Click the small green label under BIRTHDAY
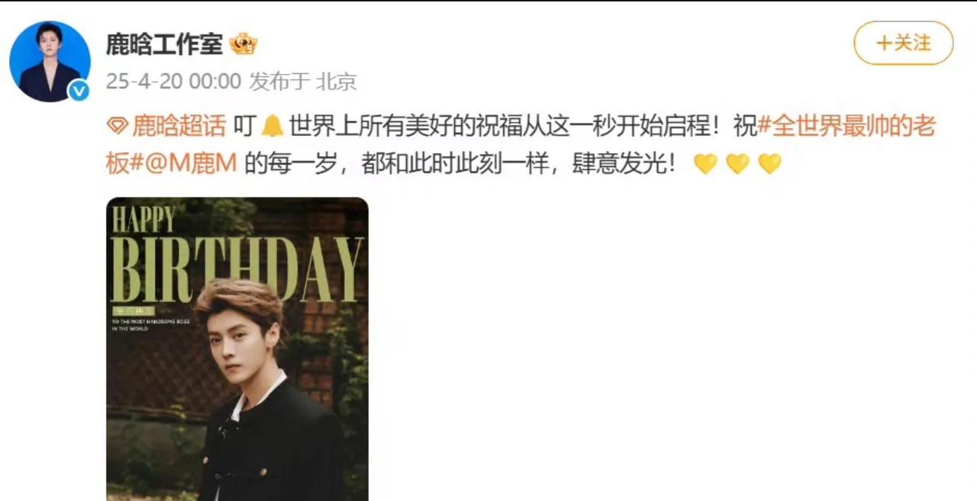This screenshot has width=977, height=501. point(134,311)
